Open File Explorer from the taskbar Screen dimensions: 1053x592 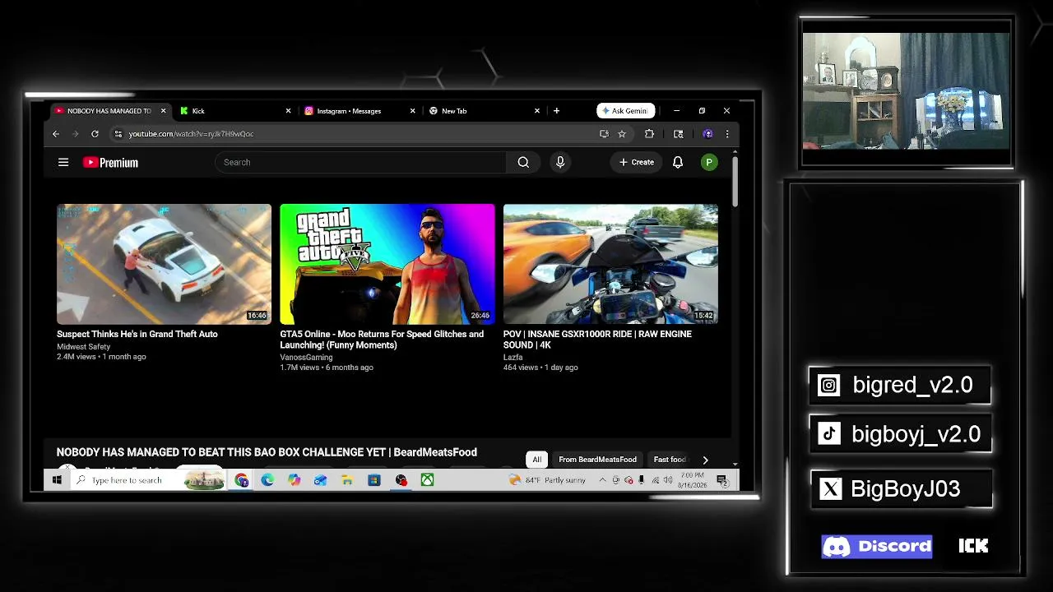[x=347, y=480]
